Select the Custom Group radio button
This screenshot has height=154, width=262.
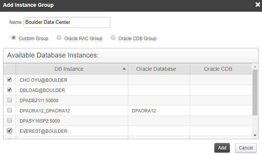[x=14, y=38]
